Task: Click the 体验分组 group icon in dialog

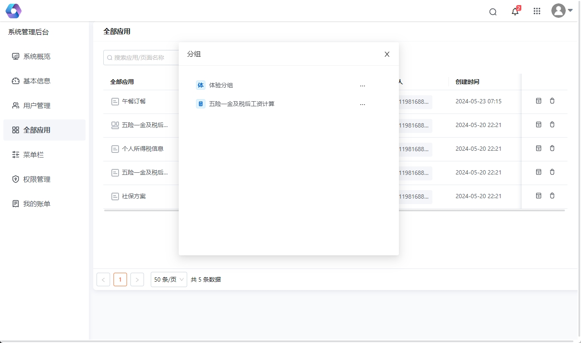Action: coord(201,85)
